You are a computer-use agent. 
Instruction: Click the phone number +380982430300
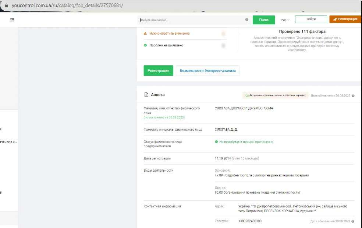pyautogui.click(x=250, y=221)
